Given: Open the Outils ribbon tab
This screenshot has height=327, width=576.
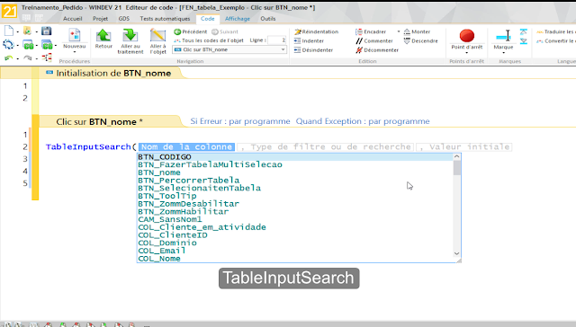Looking at the screenshot, I should click(268, 19).
